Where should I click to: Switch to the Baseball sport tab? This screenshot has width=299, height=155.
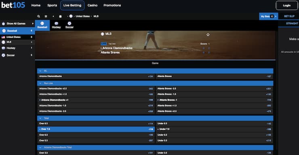(42, 25)
